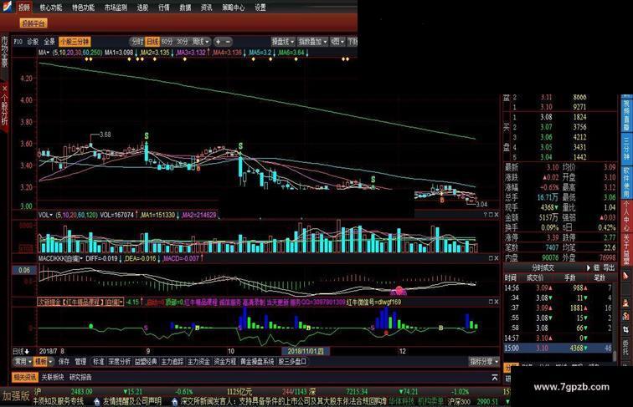This screenshot has width=633, height=407.
Task: Open F10 company info
Action: (x=18, y=42)
